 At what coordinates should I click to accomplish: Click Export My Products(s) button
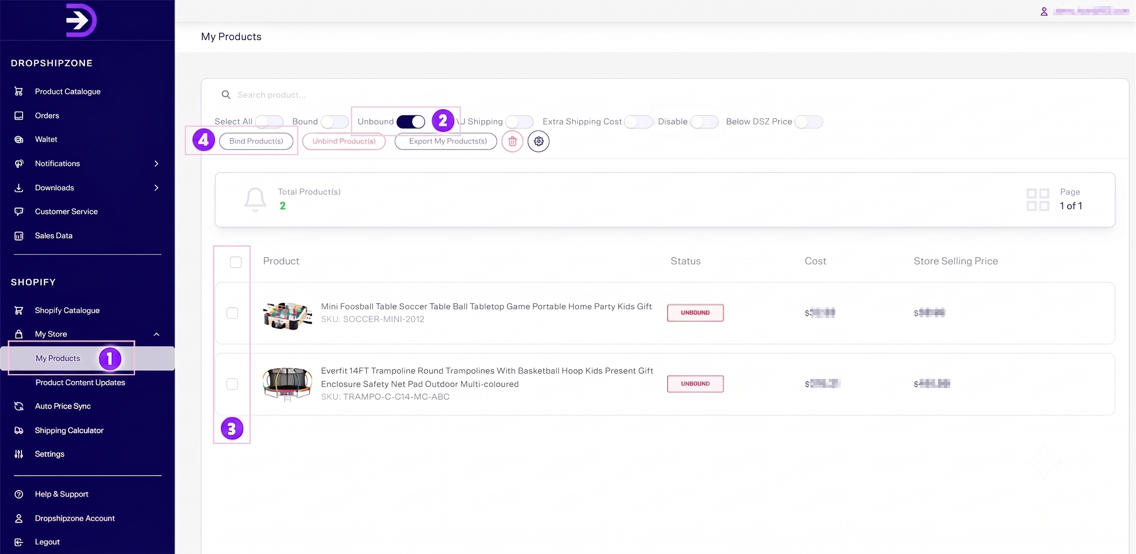[x=446, y=142]
